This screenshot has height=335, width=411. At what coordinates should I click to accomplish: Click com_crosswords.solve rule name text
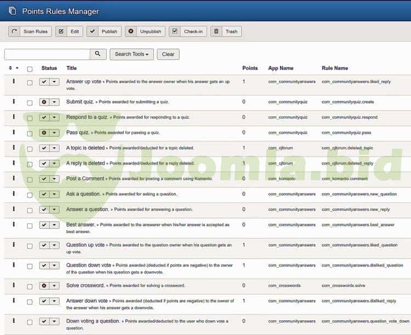coord(344,286)
